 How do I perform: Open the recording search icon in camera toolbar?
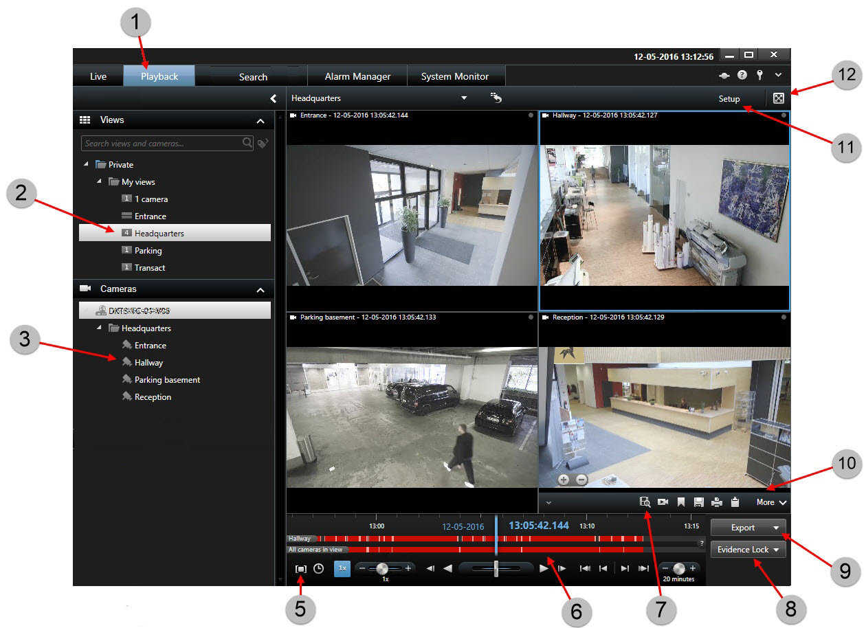pos(645,502)
